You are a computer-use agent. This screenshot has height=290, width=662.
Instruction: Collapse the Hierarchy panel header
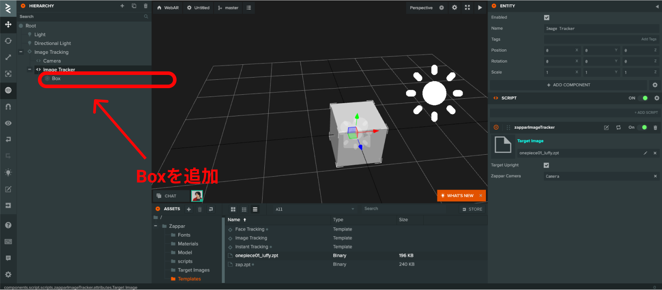pyautogui.click(x=23, y=6)
